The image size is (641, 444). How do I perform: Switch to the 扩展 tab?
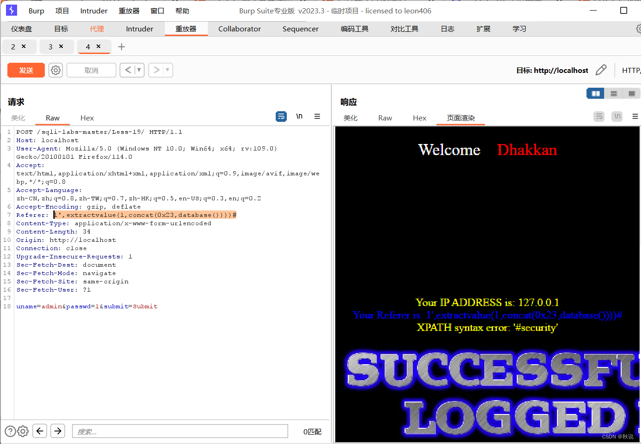484,29
